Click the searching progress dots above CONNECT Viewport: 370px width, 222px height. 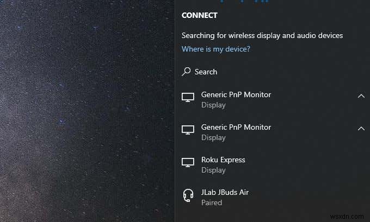click(244, 2)
